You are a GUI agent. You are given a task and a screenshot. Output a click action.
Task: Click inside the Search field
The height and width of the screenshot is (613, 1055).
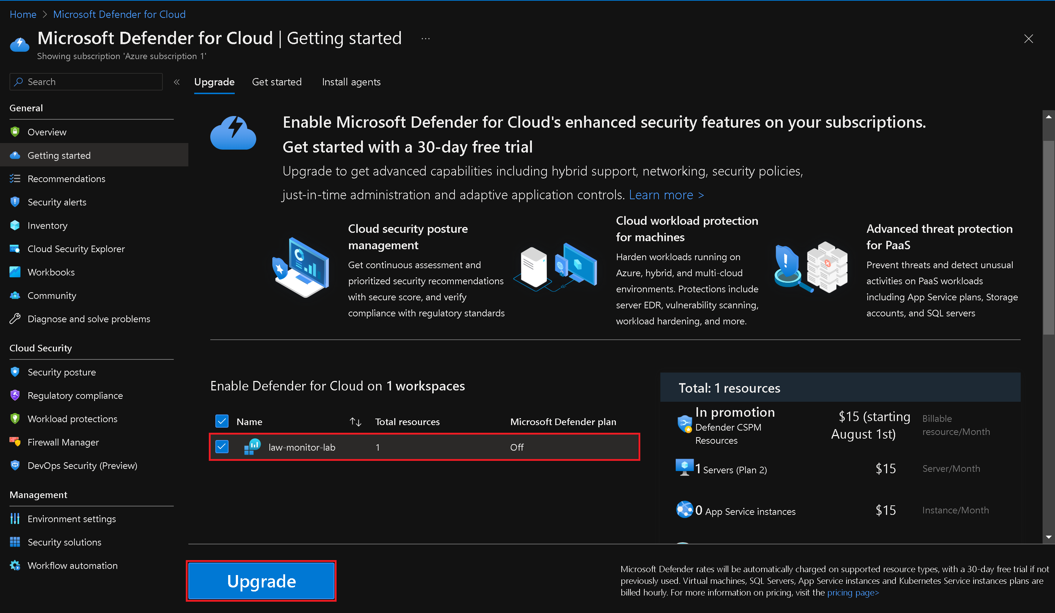tap(85, 82)
